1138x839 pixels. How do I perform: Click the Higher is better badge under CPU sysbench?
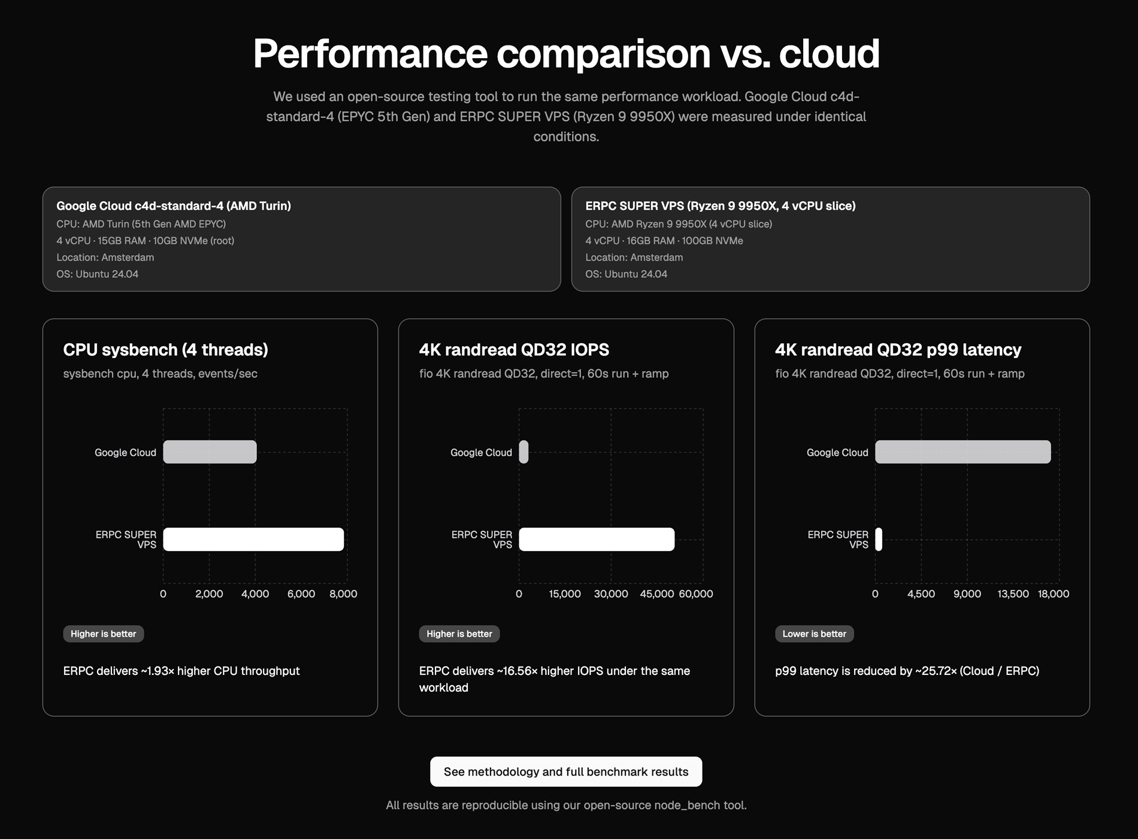tap(103, 634)
